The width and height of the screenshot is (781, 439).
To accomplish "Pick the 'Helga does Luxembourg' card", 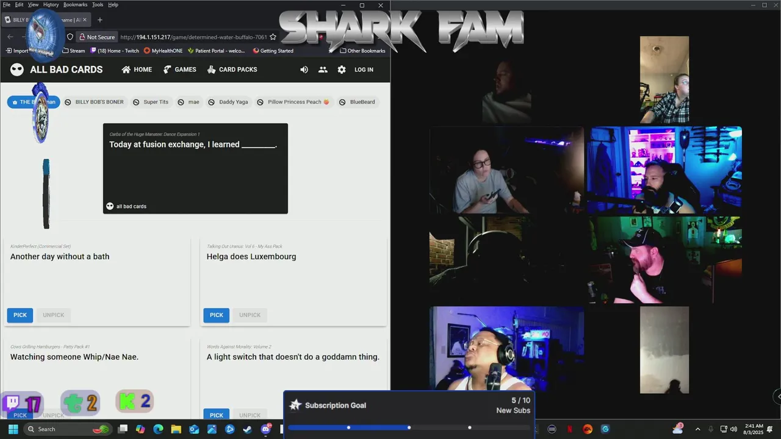I will click(x=217, y=315).
